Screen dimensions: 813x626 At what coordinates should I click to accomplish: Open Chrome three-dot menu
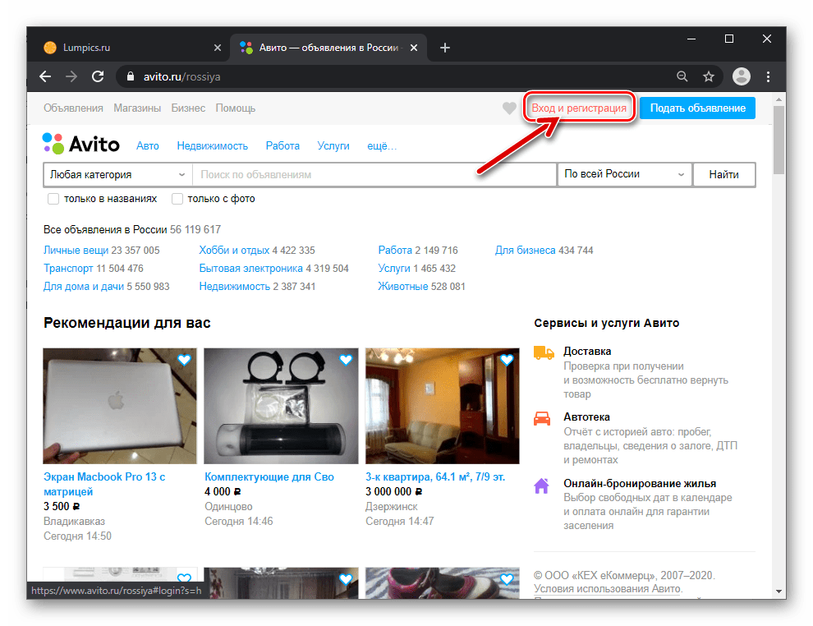pyautogui.click(x=768, y=76)
